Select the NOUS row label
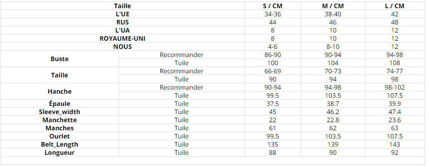Image resolution: width=429 pixels, height=167 pixels. 123,47
